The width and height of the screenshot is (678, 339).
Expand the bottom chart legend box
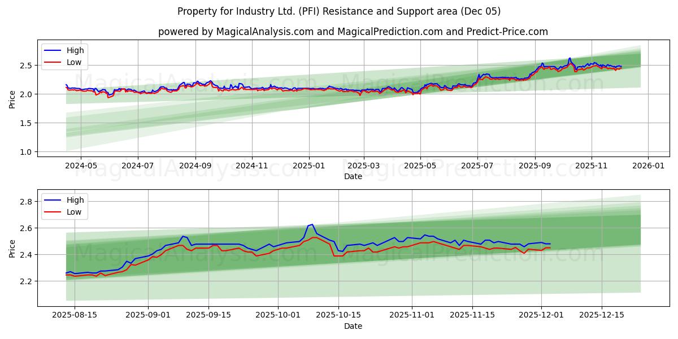pyautogui.click(x=64, y=206)
